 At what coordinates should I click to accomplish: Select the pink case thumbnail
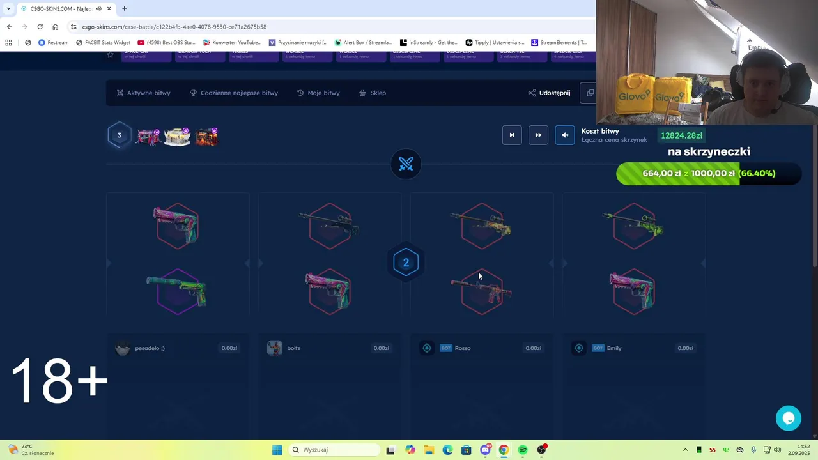[x=148, y=136]
